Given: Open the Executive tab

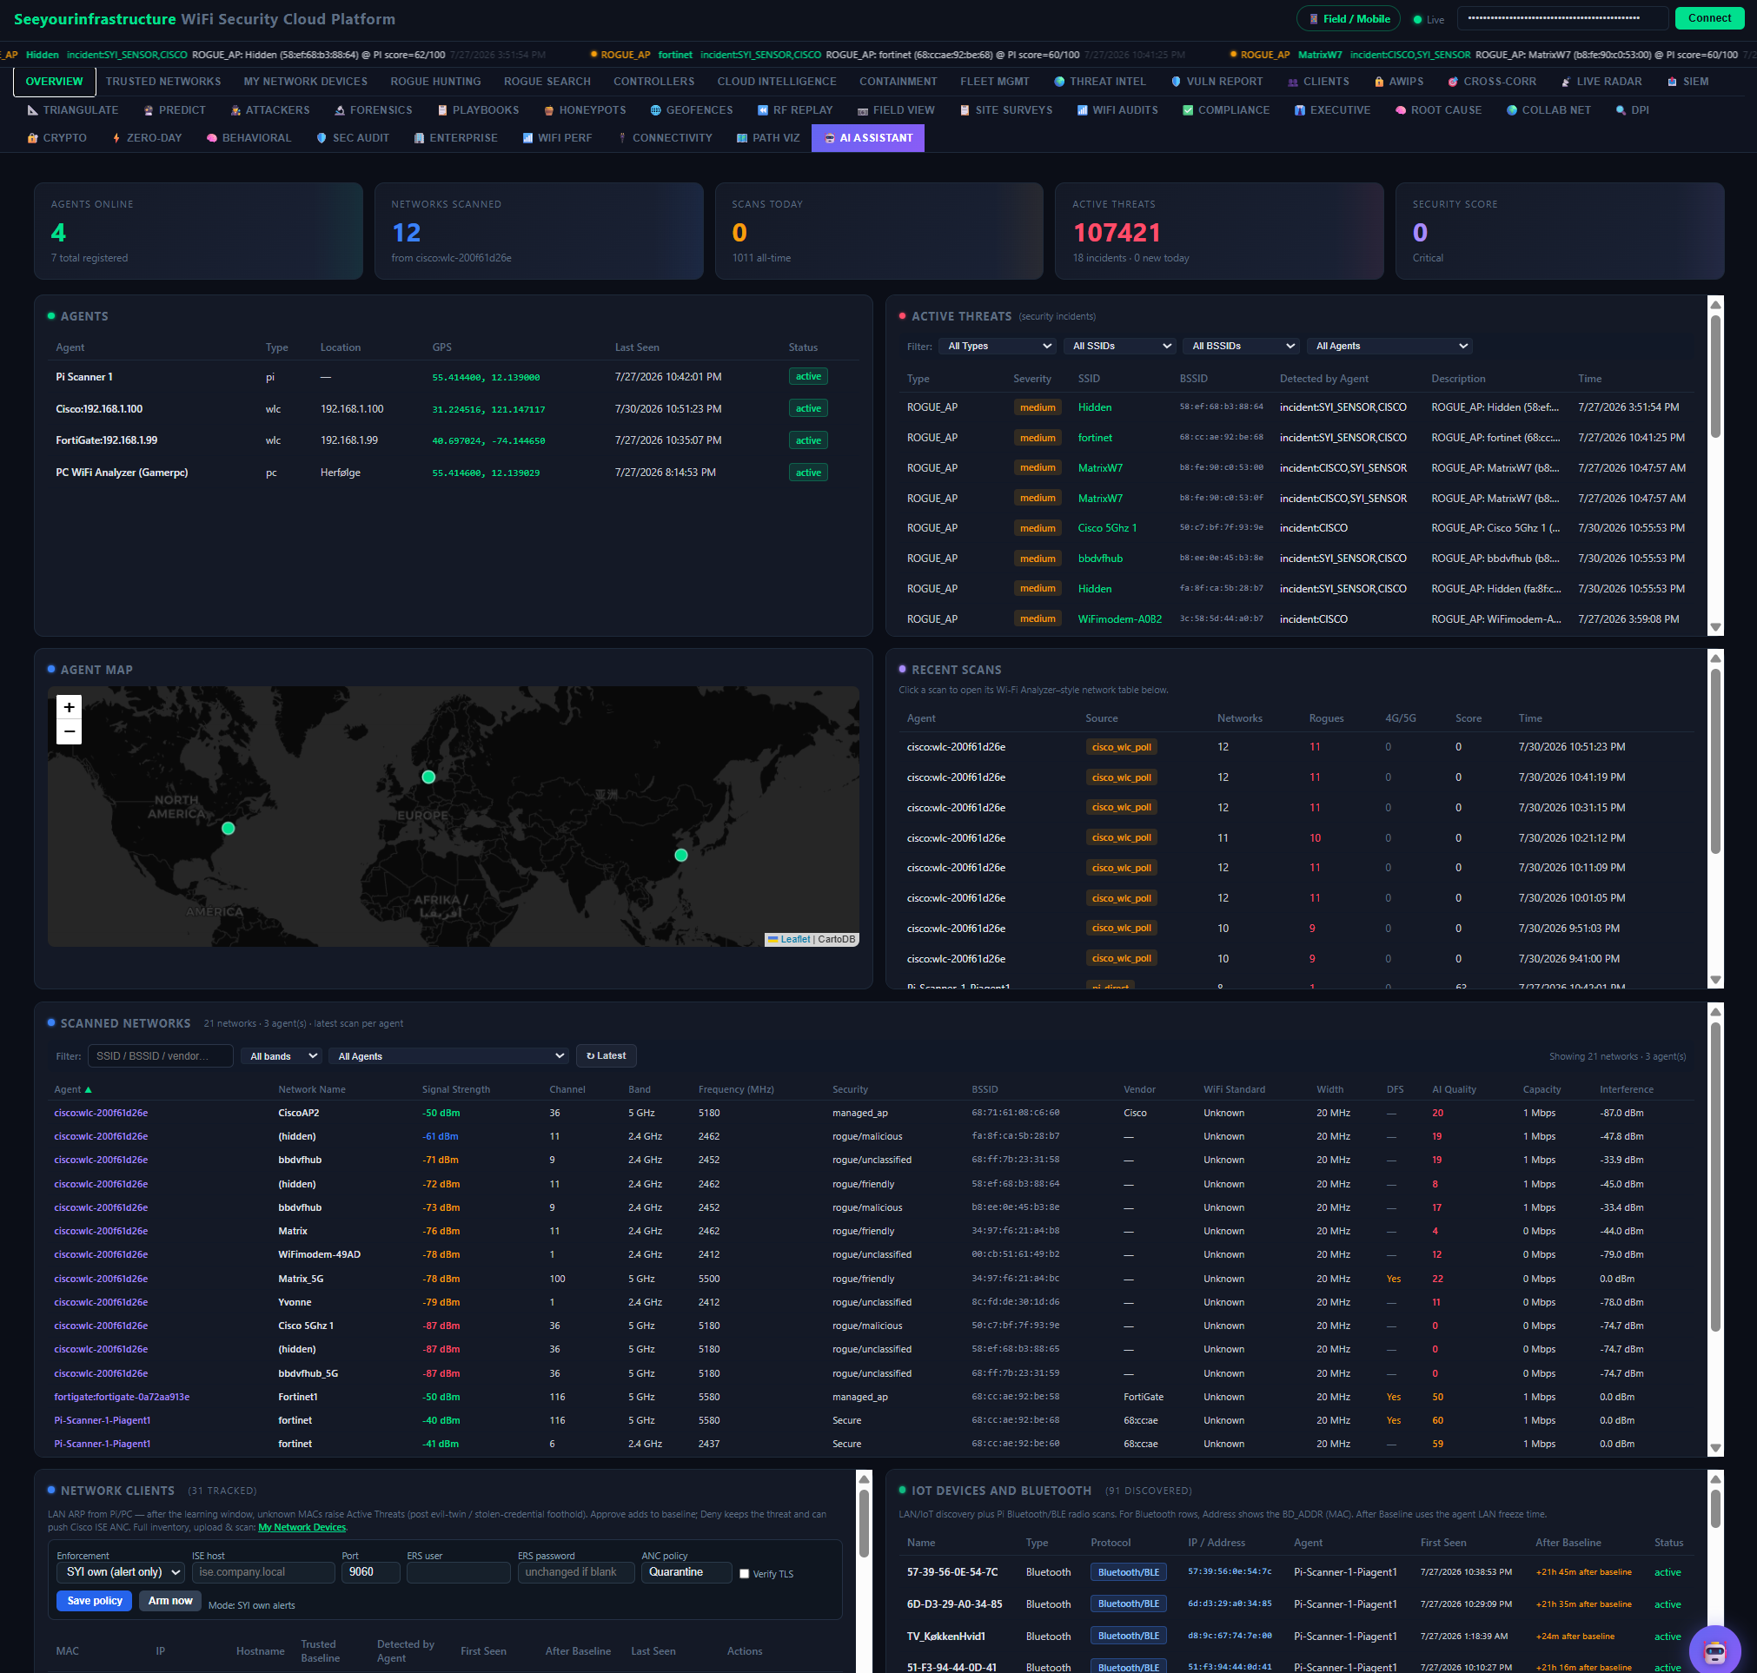Looking at the screenshot, I should coord(1331,109).
